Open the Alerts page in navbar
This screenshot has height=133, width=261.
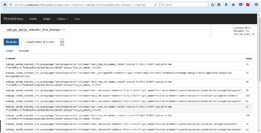(x=33, y=19)
